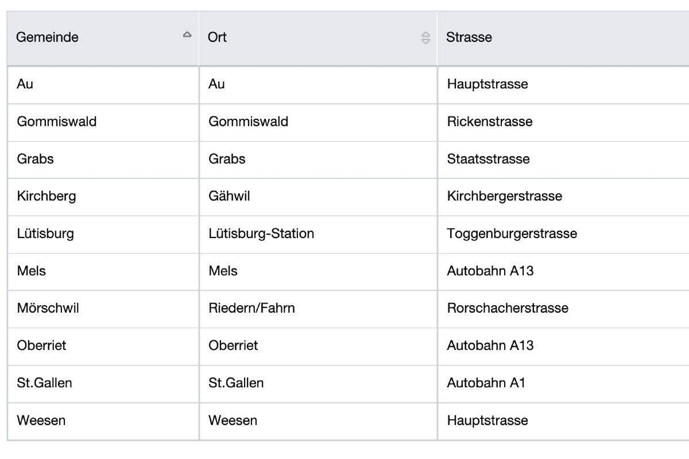Select the Gommiswald Gemeinde cell
Viewport: 689px width, 459px height.
tap(57, 122)
